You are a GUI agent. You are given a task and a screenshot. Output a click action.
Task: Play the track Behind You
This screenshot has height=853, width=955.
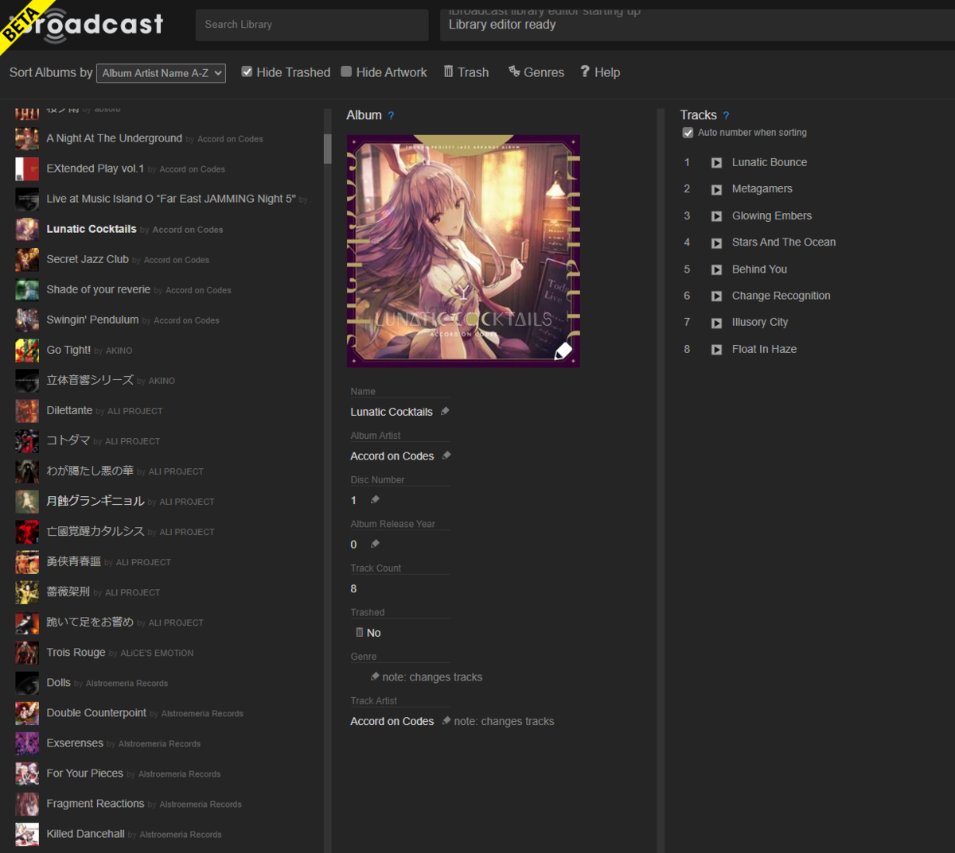click(x=716, y=269)
